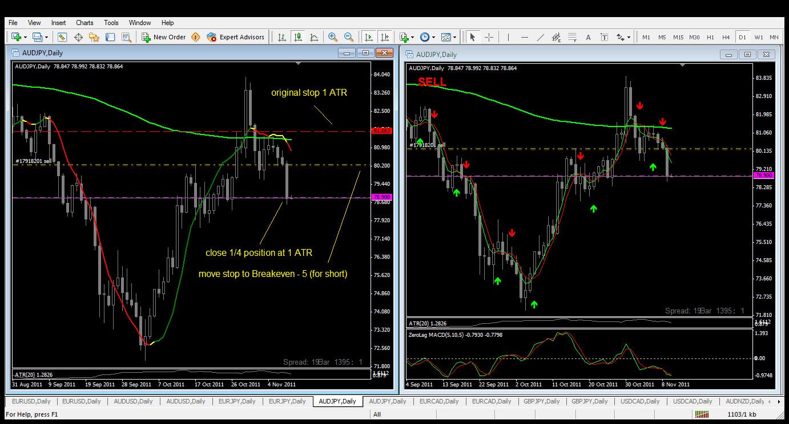The width and height of the screenshot is (789, 424).
Task: Click right AUDJPY chart window title icon
Action: 410,54
